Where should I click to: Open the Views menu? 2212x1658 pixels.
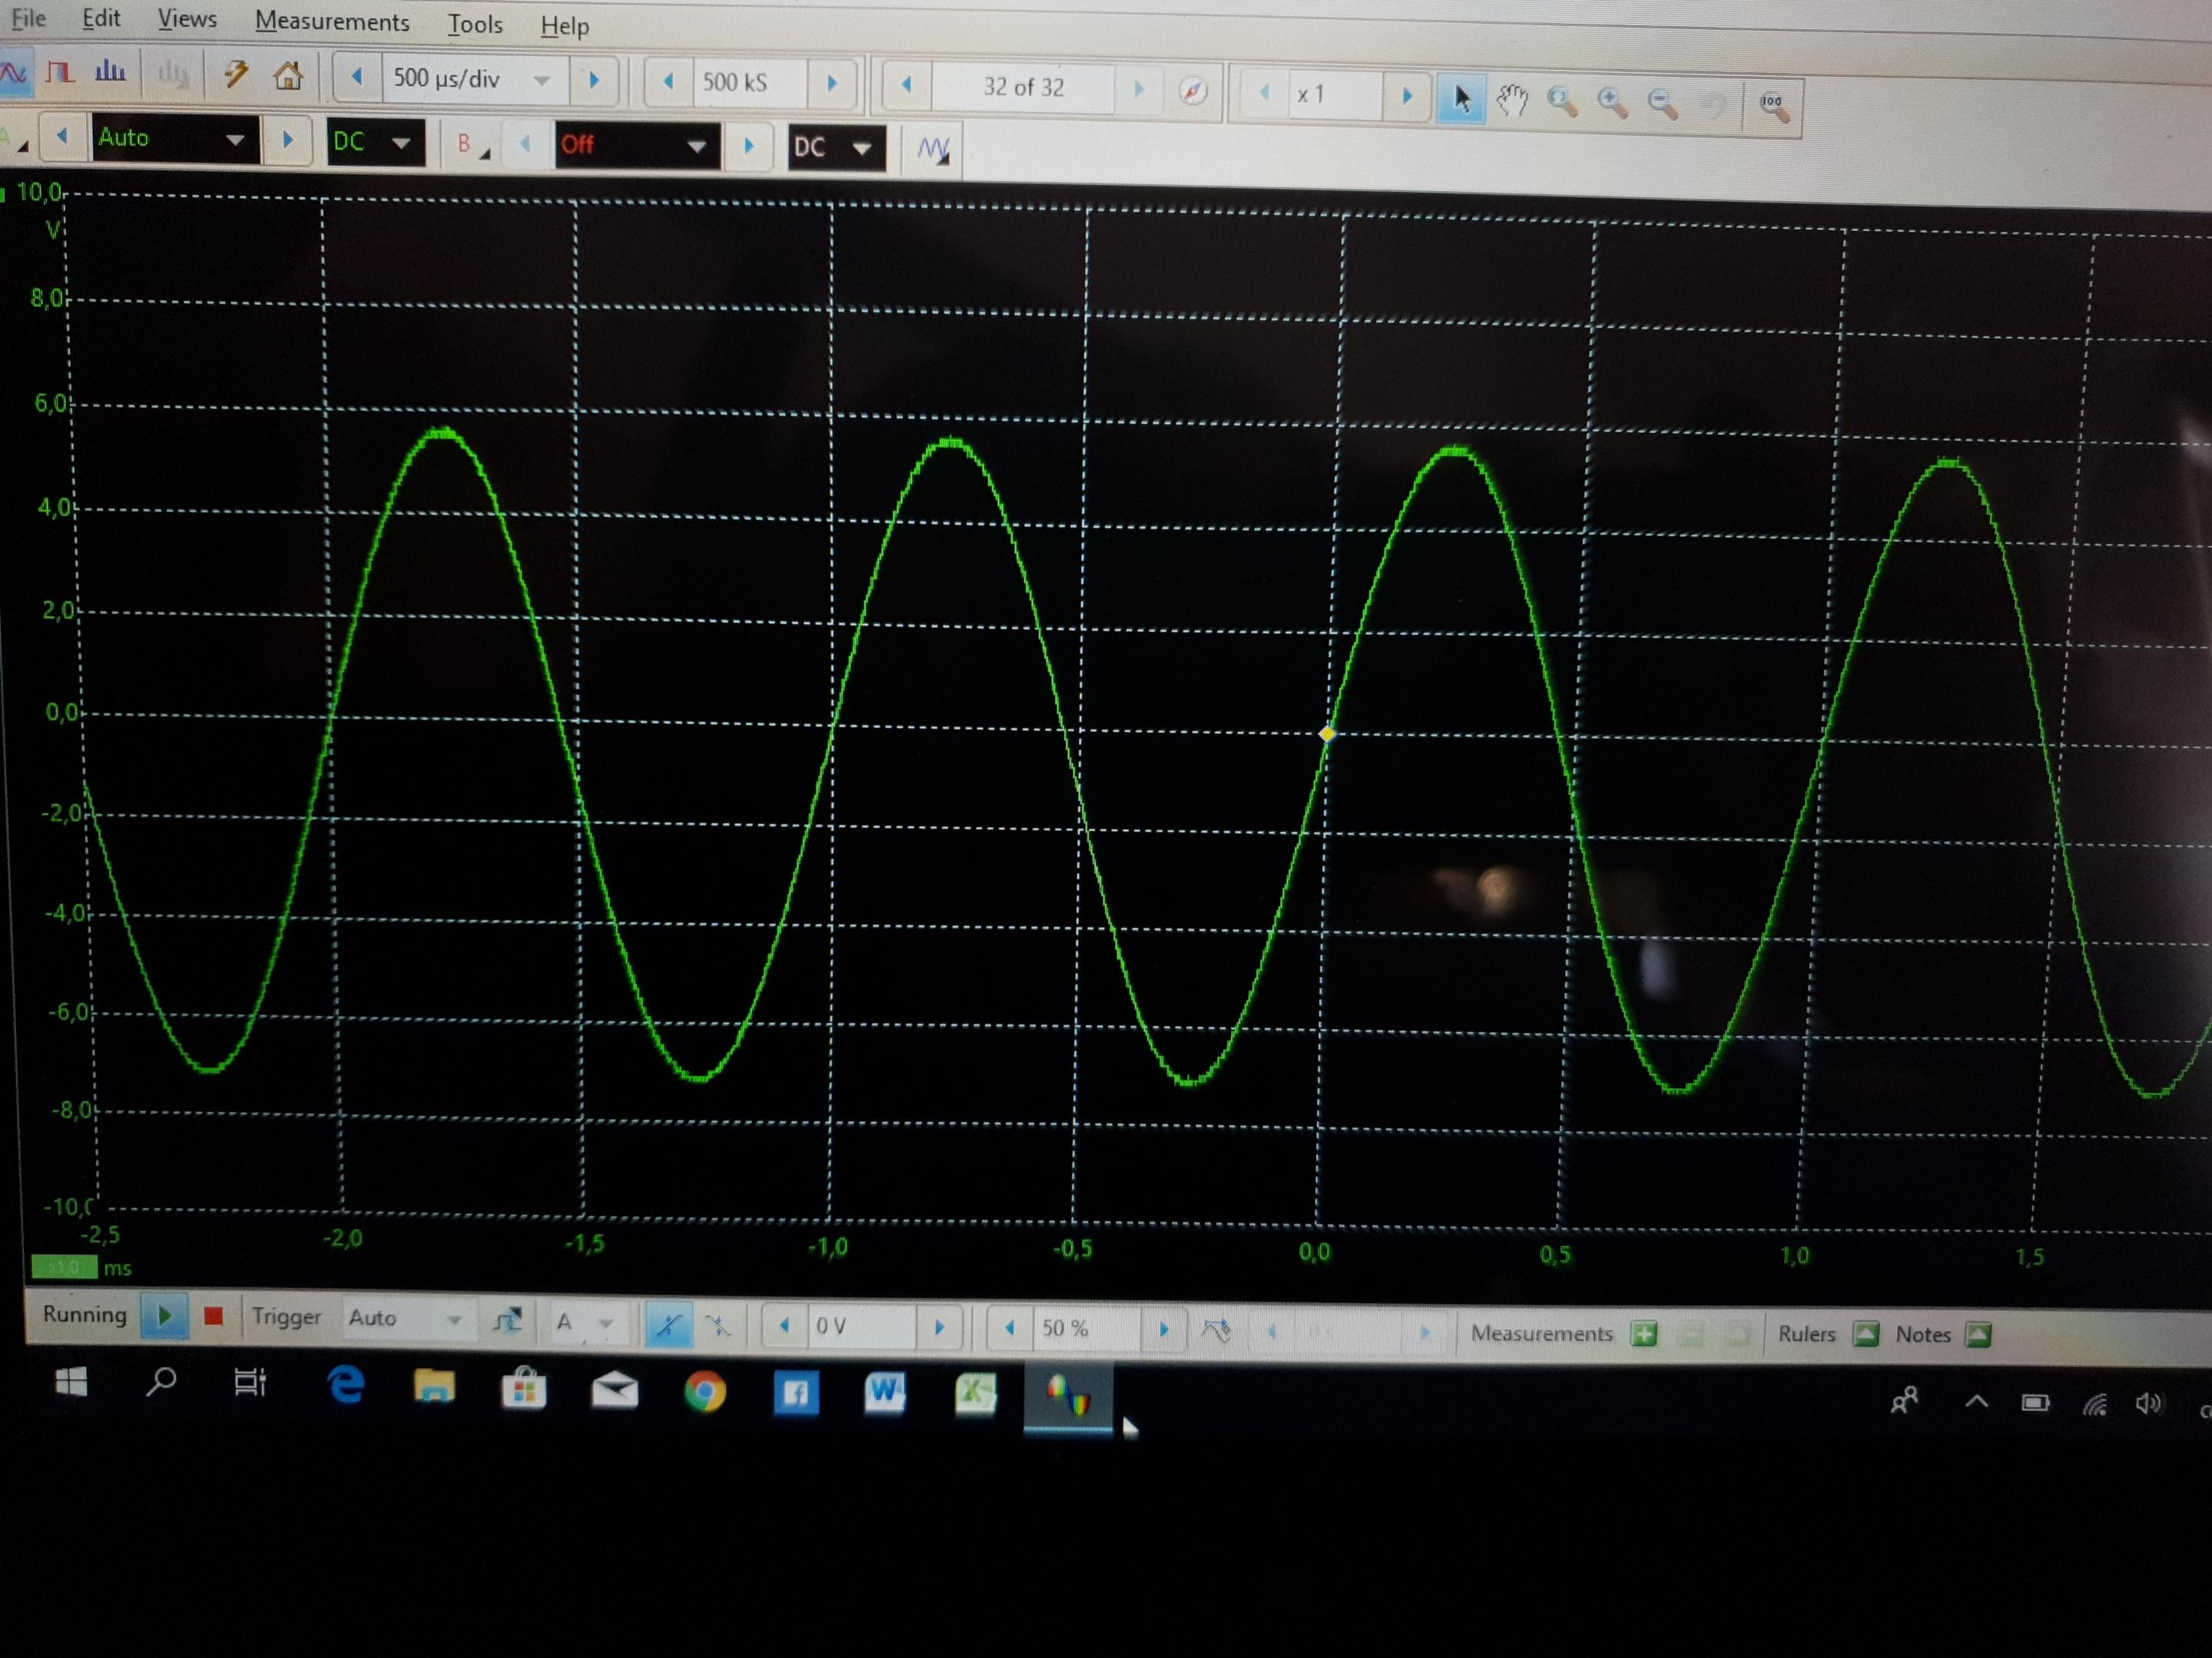click(x=187, y=20)
